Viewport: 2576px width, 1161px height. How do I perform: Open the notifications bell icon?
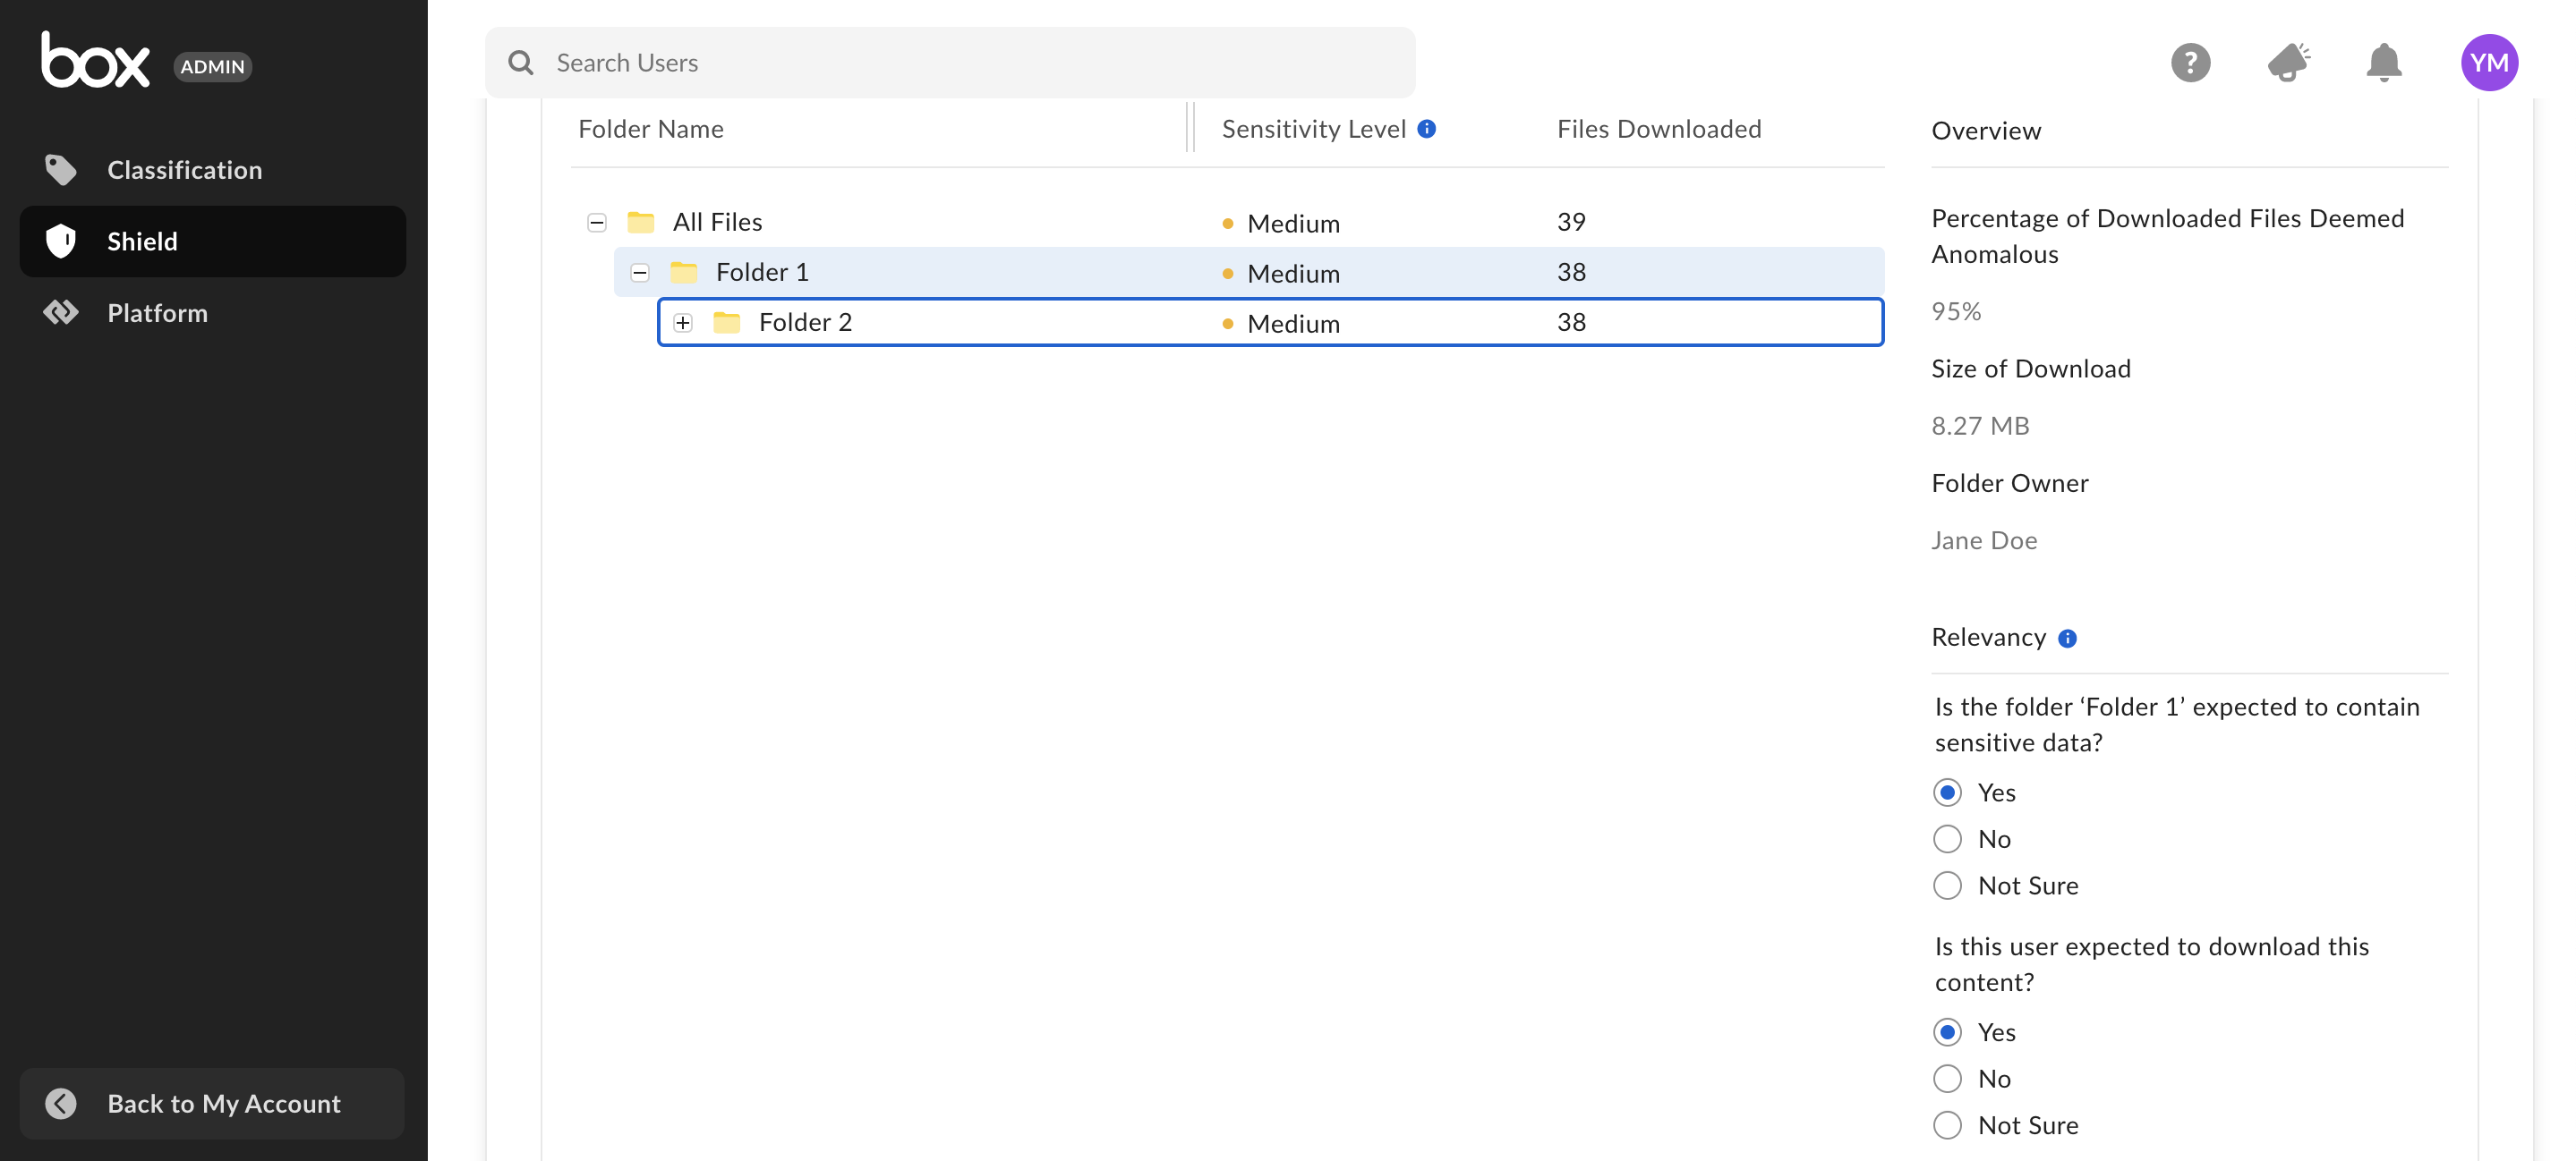[2384, 62]
